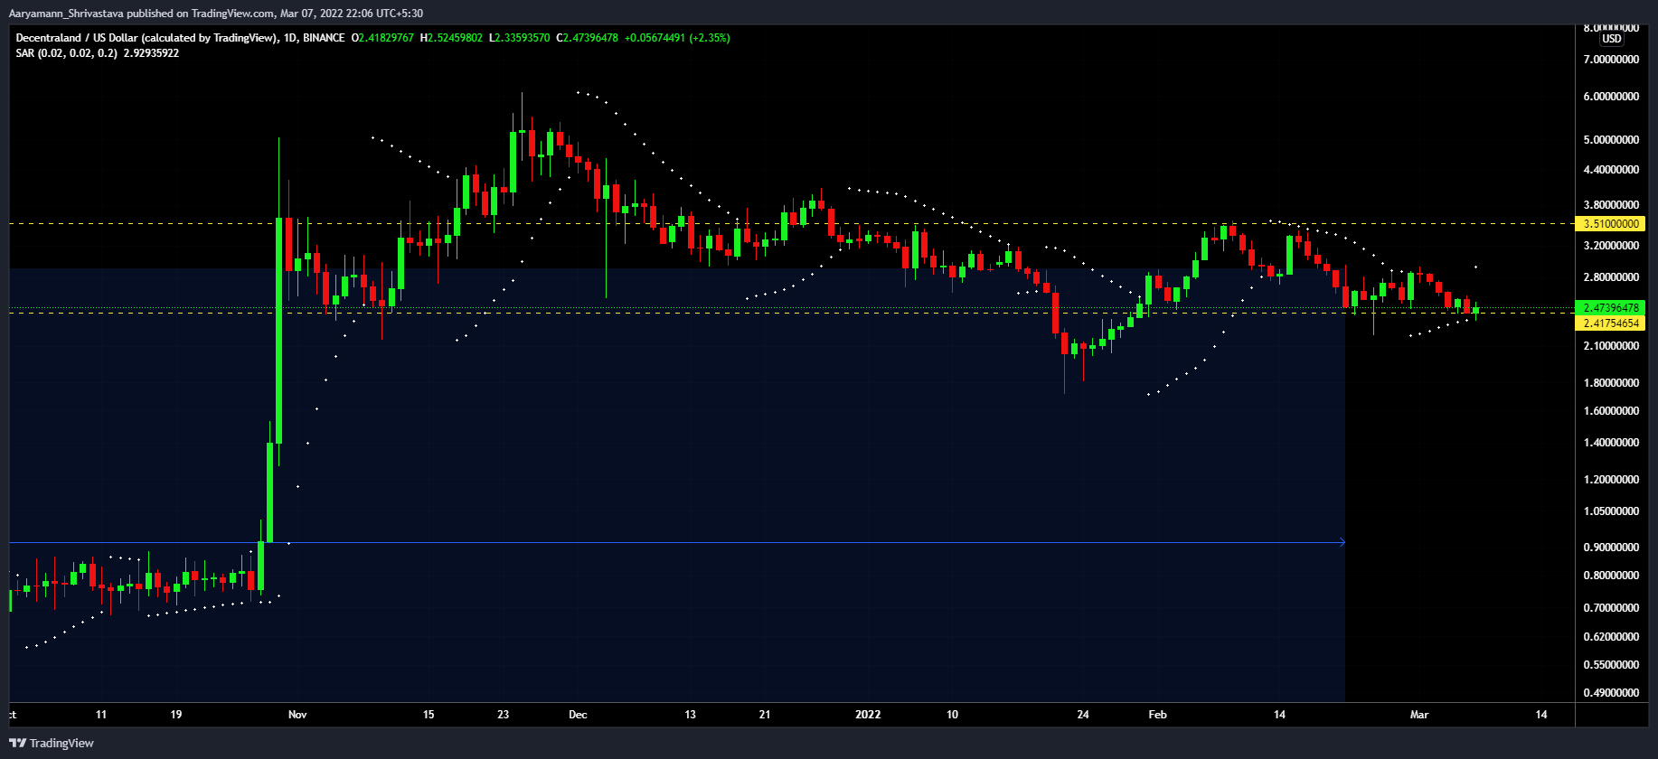
Task: Click the 'Dec' label on the time axis
Action: pyautogui.click(x=578, y=715)
